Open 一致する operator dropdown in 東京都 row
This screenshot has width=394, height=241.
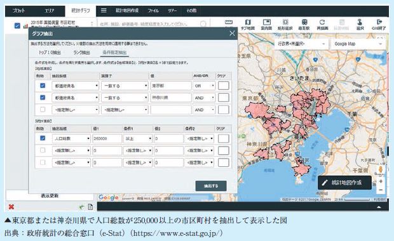tap(125, 86)
